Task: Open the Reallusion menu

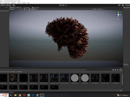Action: pyautogui.click(x=14, y=3)
